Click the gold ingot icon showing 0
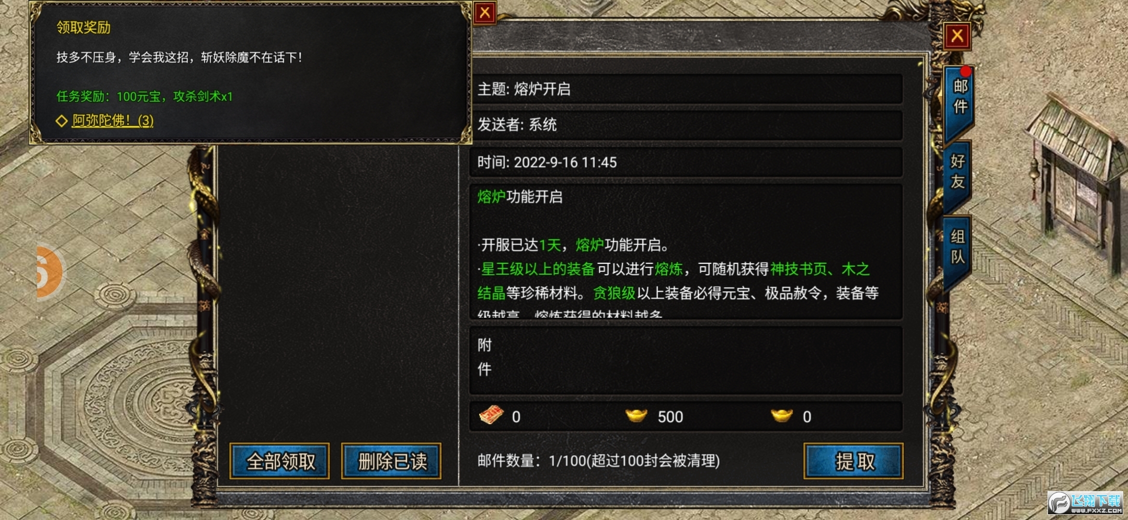1128x520 pixels. click(781, 415)
